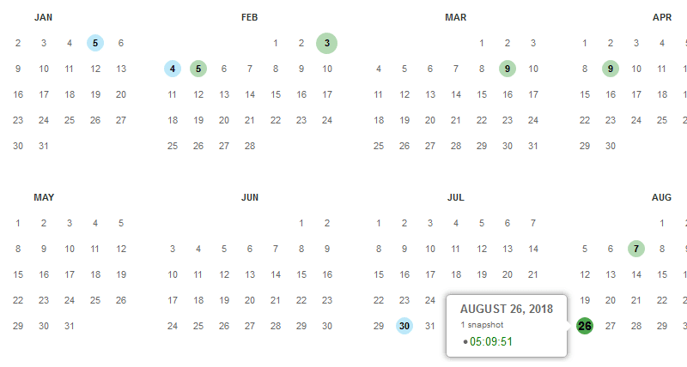Click the blue February 4 snapshot

pos(173,69)
